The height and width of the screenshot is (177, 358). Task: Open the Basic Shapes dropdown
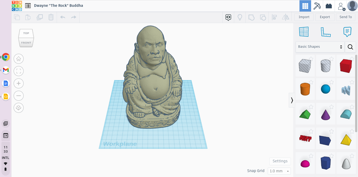tap(320, 47)
